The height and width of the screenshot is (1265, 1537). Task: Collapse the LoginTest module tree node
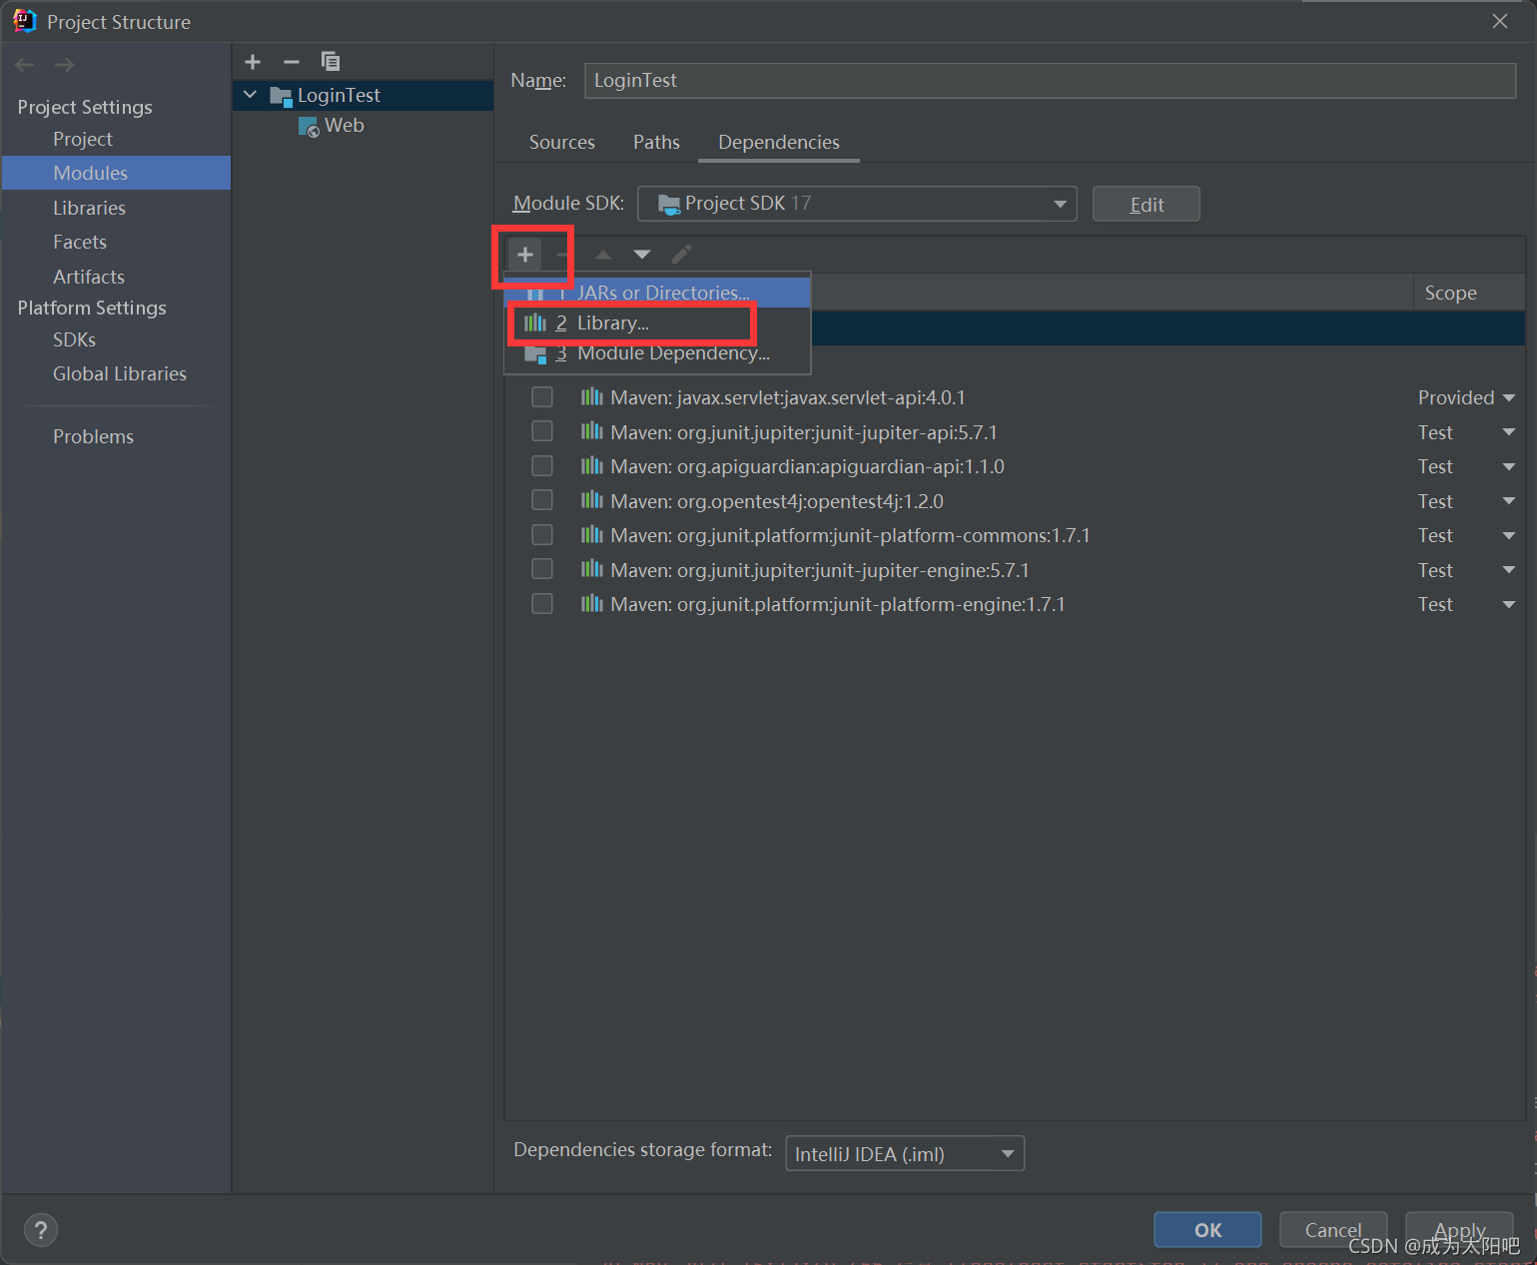tap(251, 95)
